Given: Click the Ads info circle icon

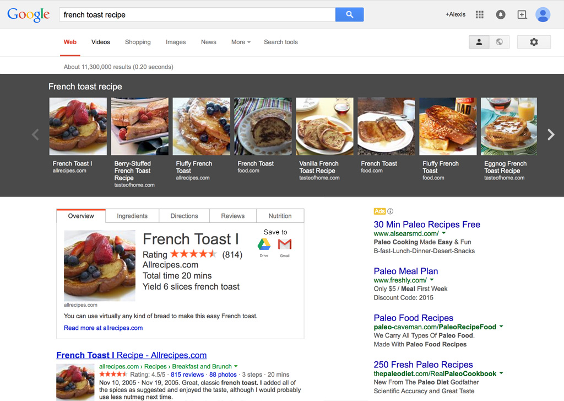Looking at the screenshot, I should pyautogui.click(x=391, y=211).
